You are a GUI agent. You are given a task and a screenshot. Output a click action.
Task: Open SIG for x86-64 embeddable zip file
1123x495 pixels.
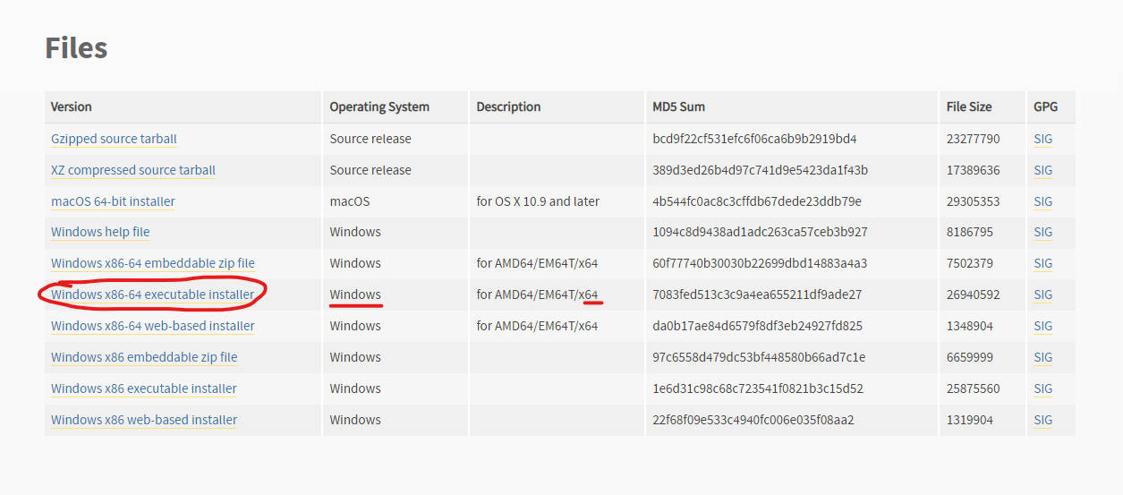click(1043, 263)
